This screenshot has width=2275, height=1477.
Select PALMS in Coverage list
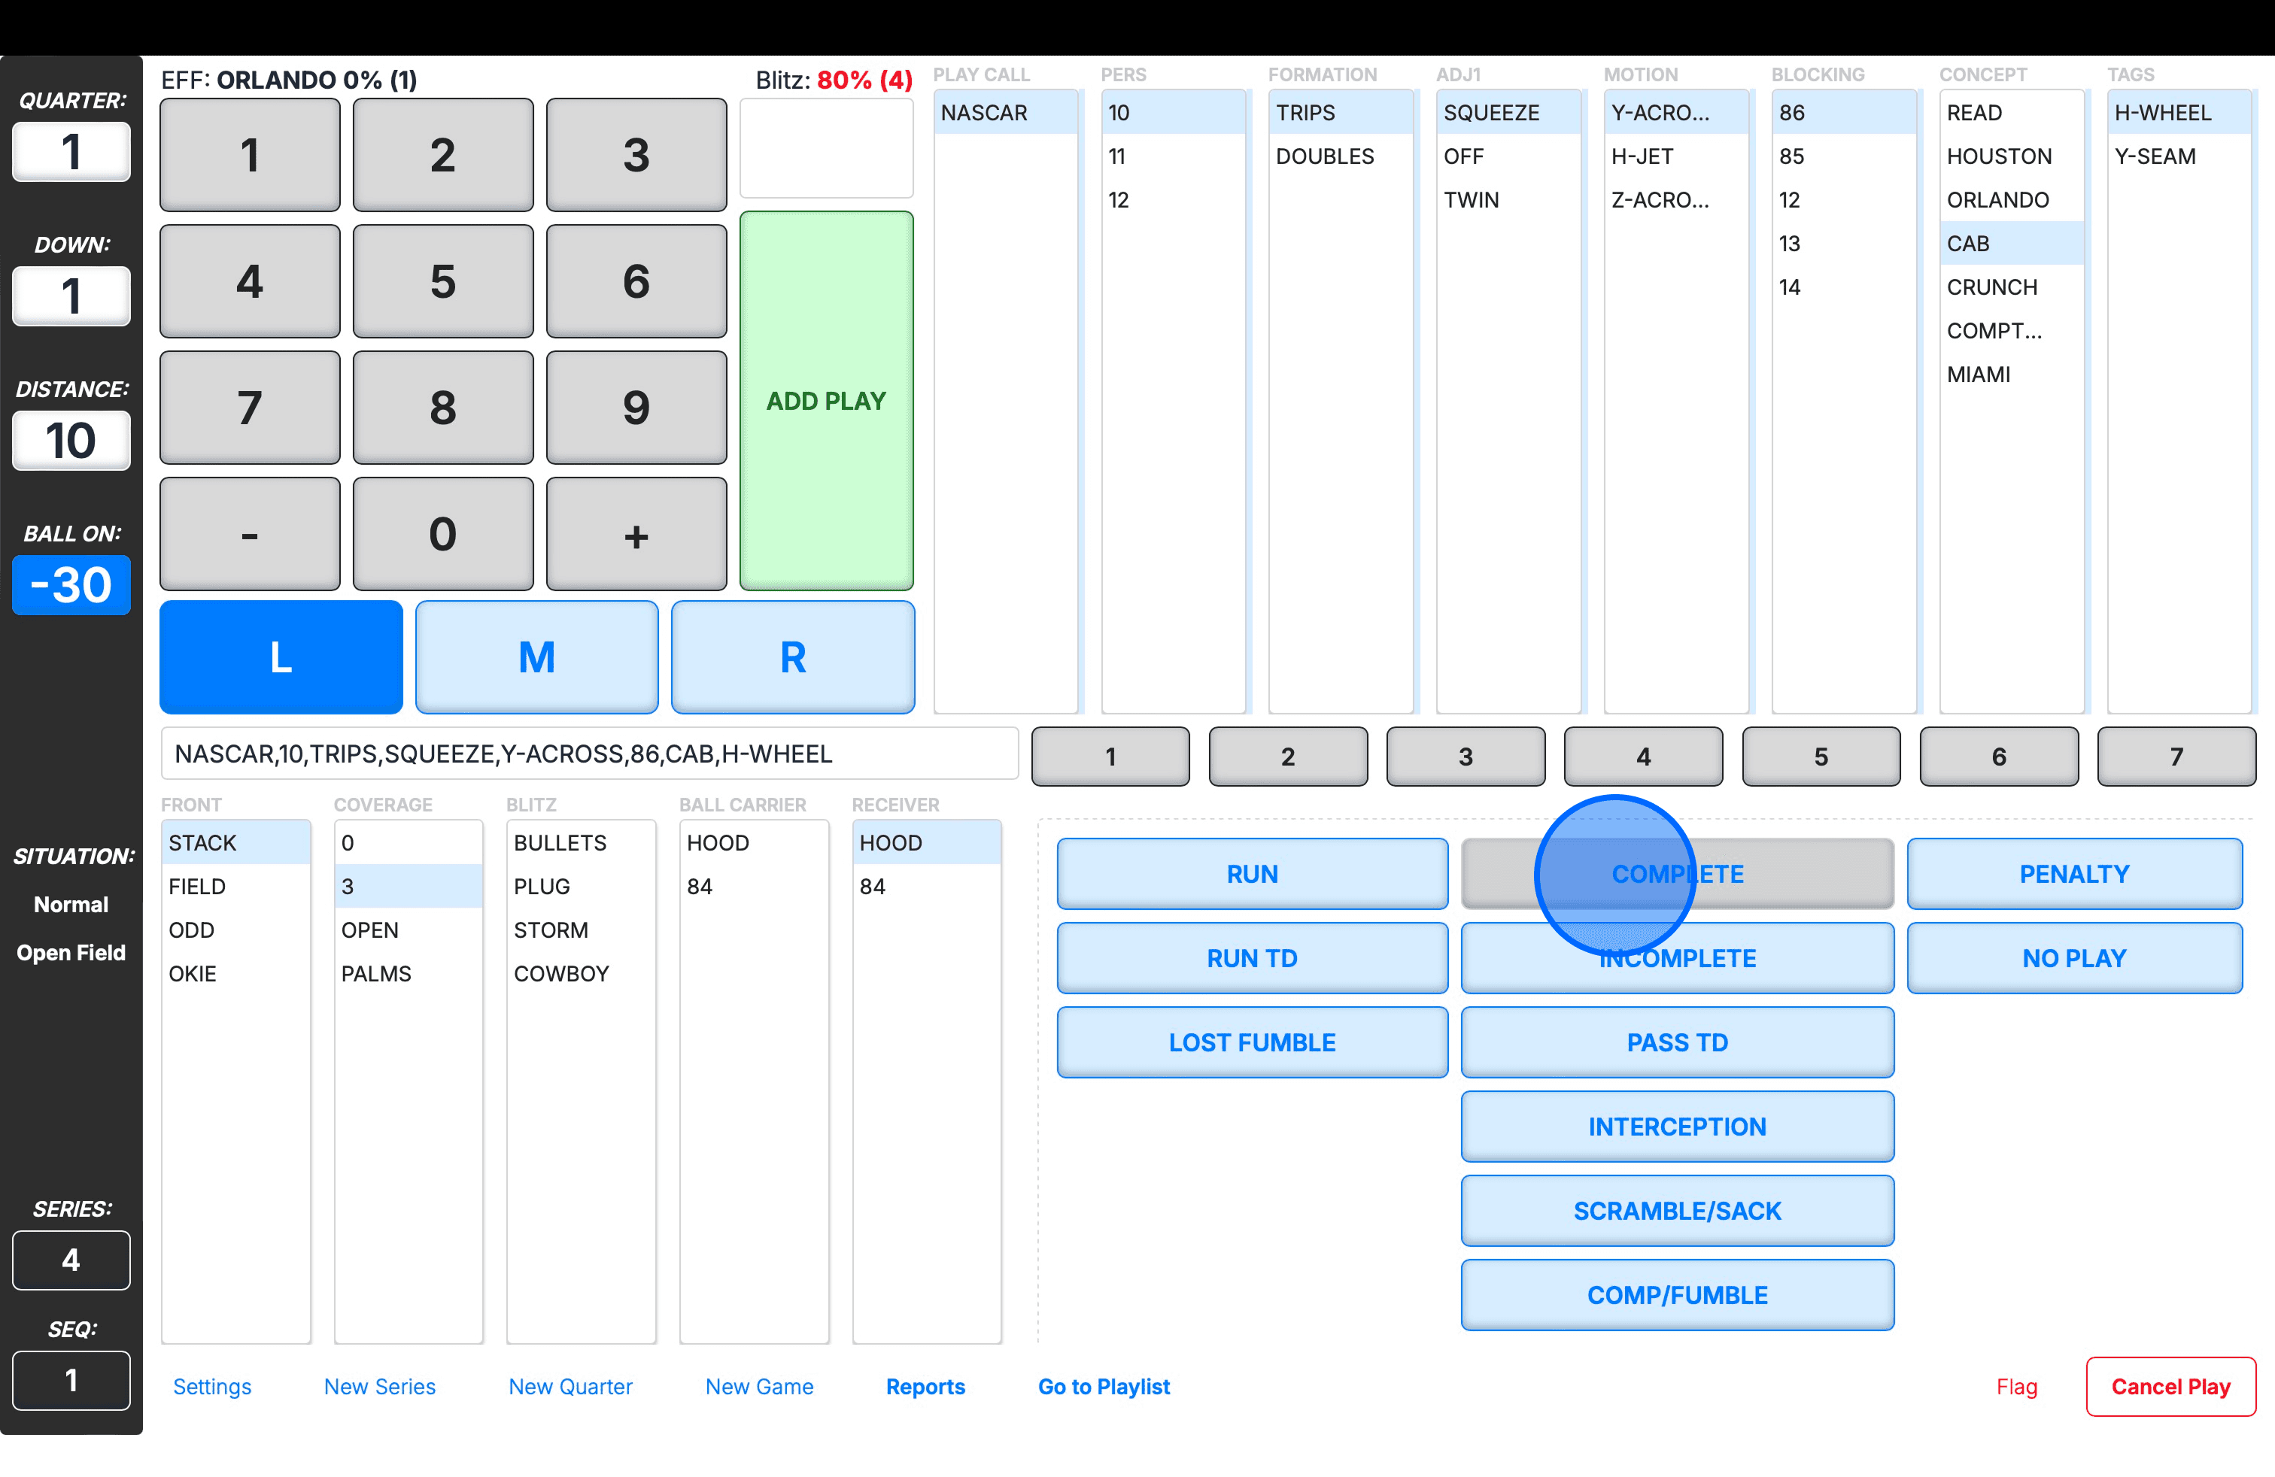pos(409,974)
